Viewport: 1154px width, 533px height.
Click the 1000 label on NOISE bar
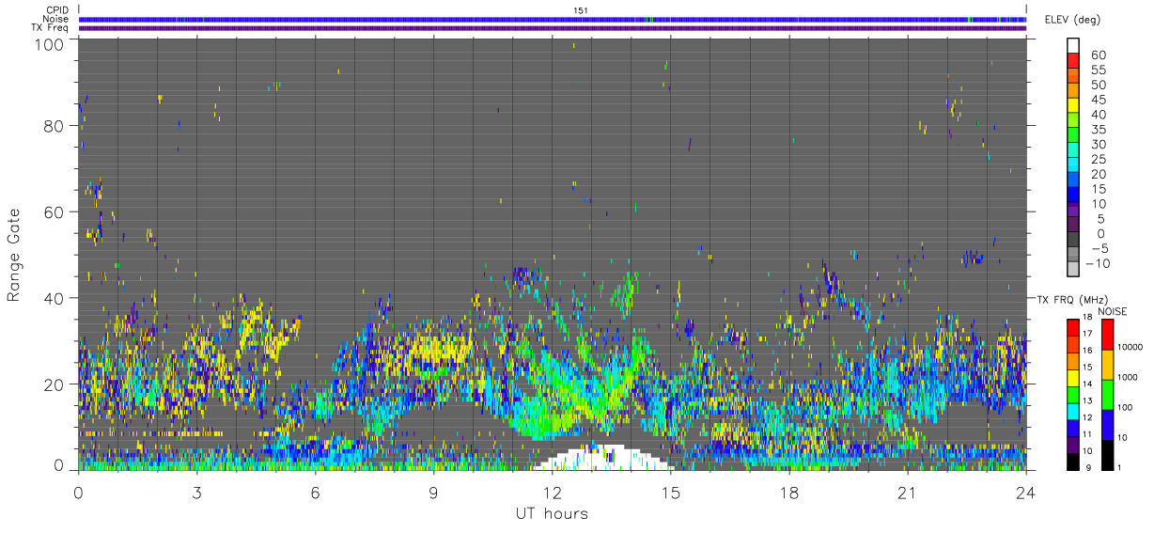pyautogui.click(x=1129, y=378)
